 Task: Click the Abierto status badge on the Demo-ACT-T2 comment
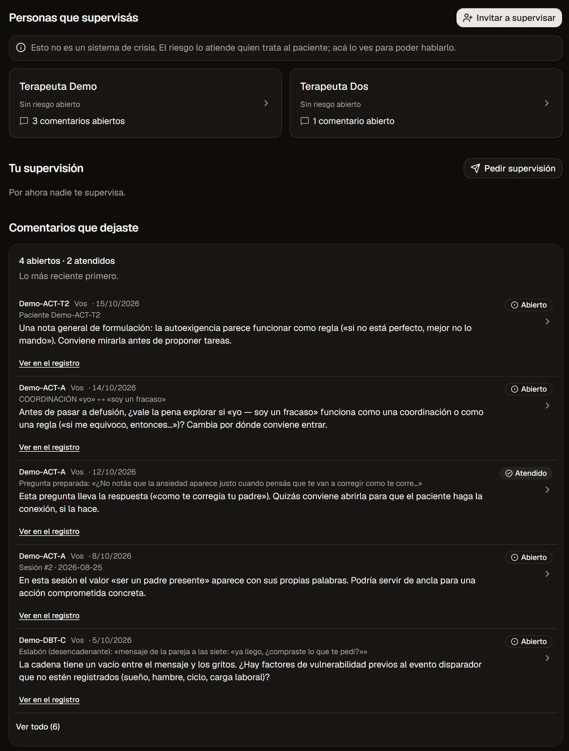pyautogui.click(x=528, y=305)
